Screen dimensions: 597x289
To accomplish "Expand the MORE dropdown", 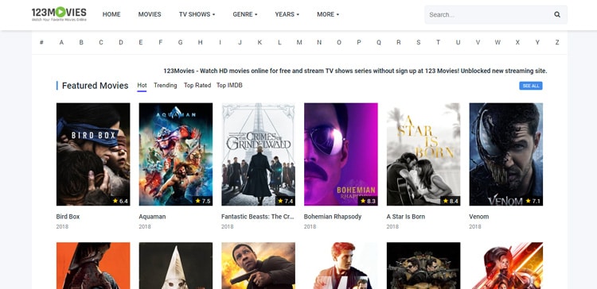I will [x=328, y=14].
